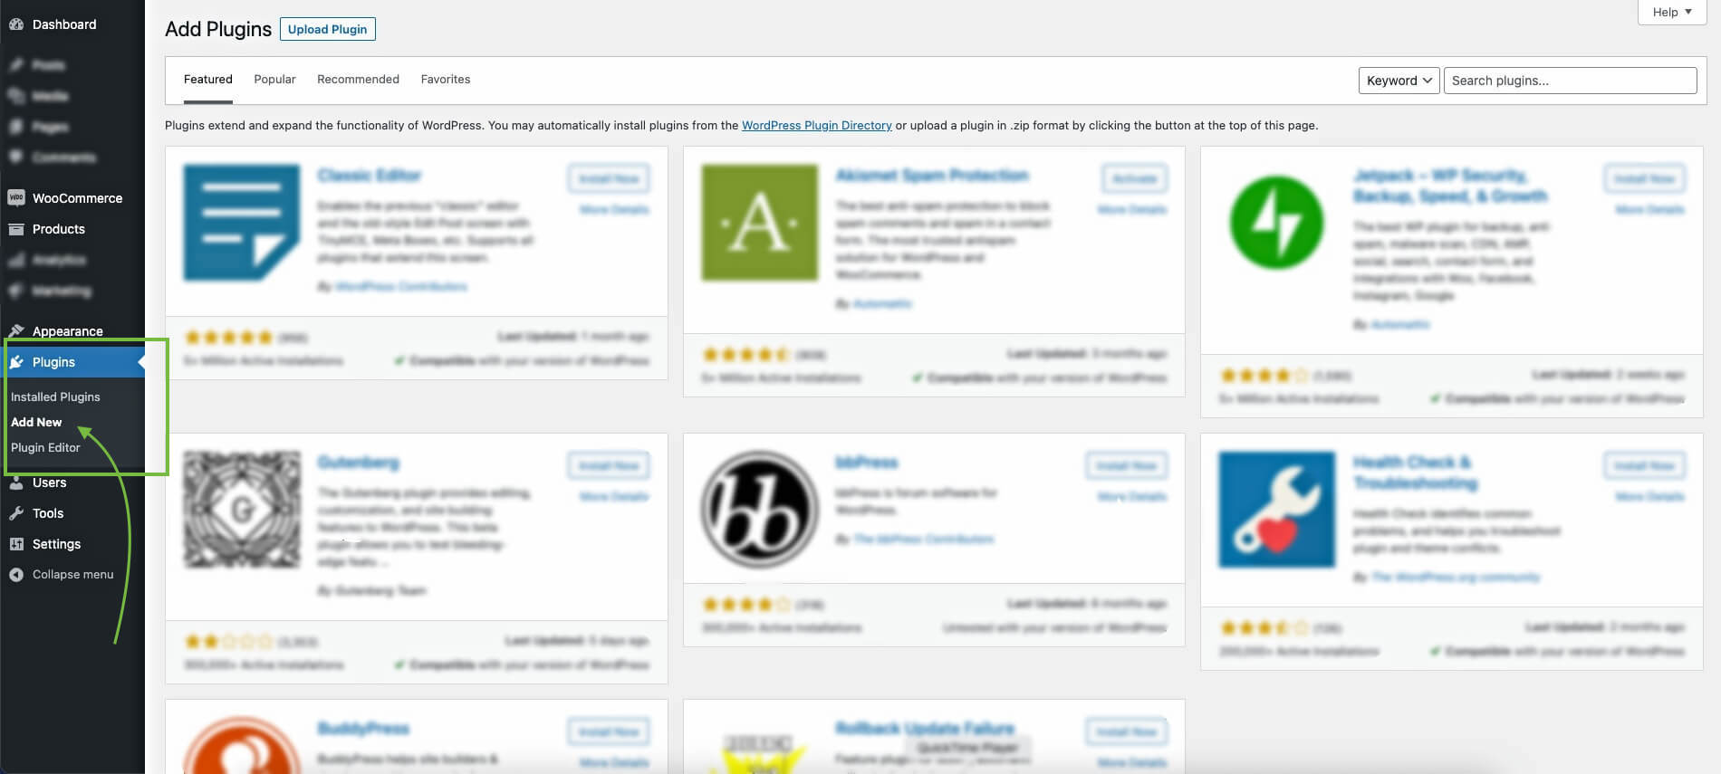This screenshot has height=774, width=1721.
Task: View More Details for Gutenberg
Action: [614, 497]
